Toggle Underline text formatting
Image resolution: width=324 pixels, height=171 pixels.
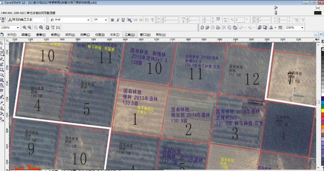(x=123, y=20)
